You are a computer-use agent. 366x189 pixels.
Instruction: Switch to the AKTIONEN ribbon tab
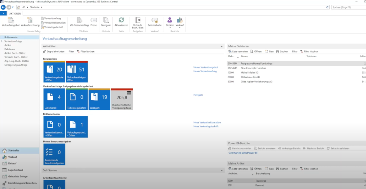point(15,13)
